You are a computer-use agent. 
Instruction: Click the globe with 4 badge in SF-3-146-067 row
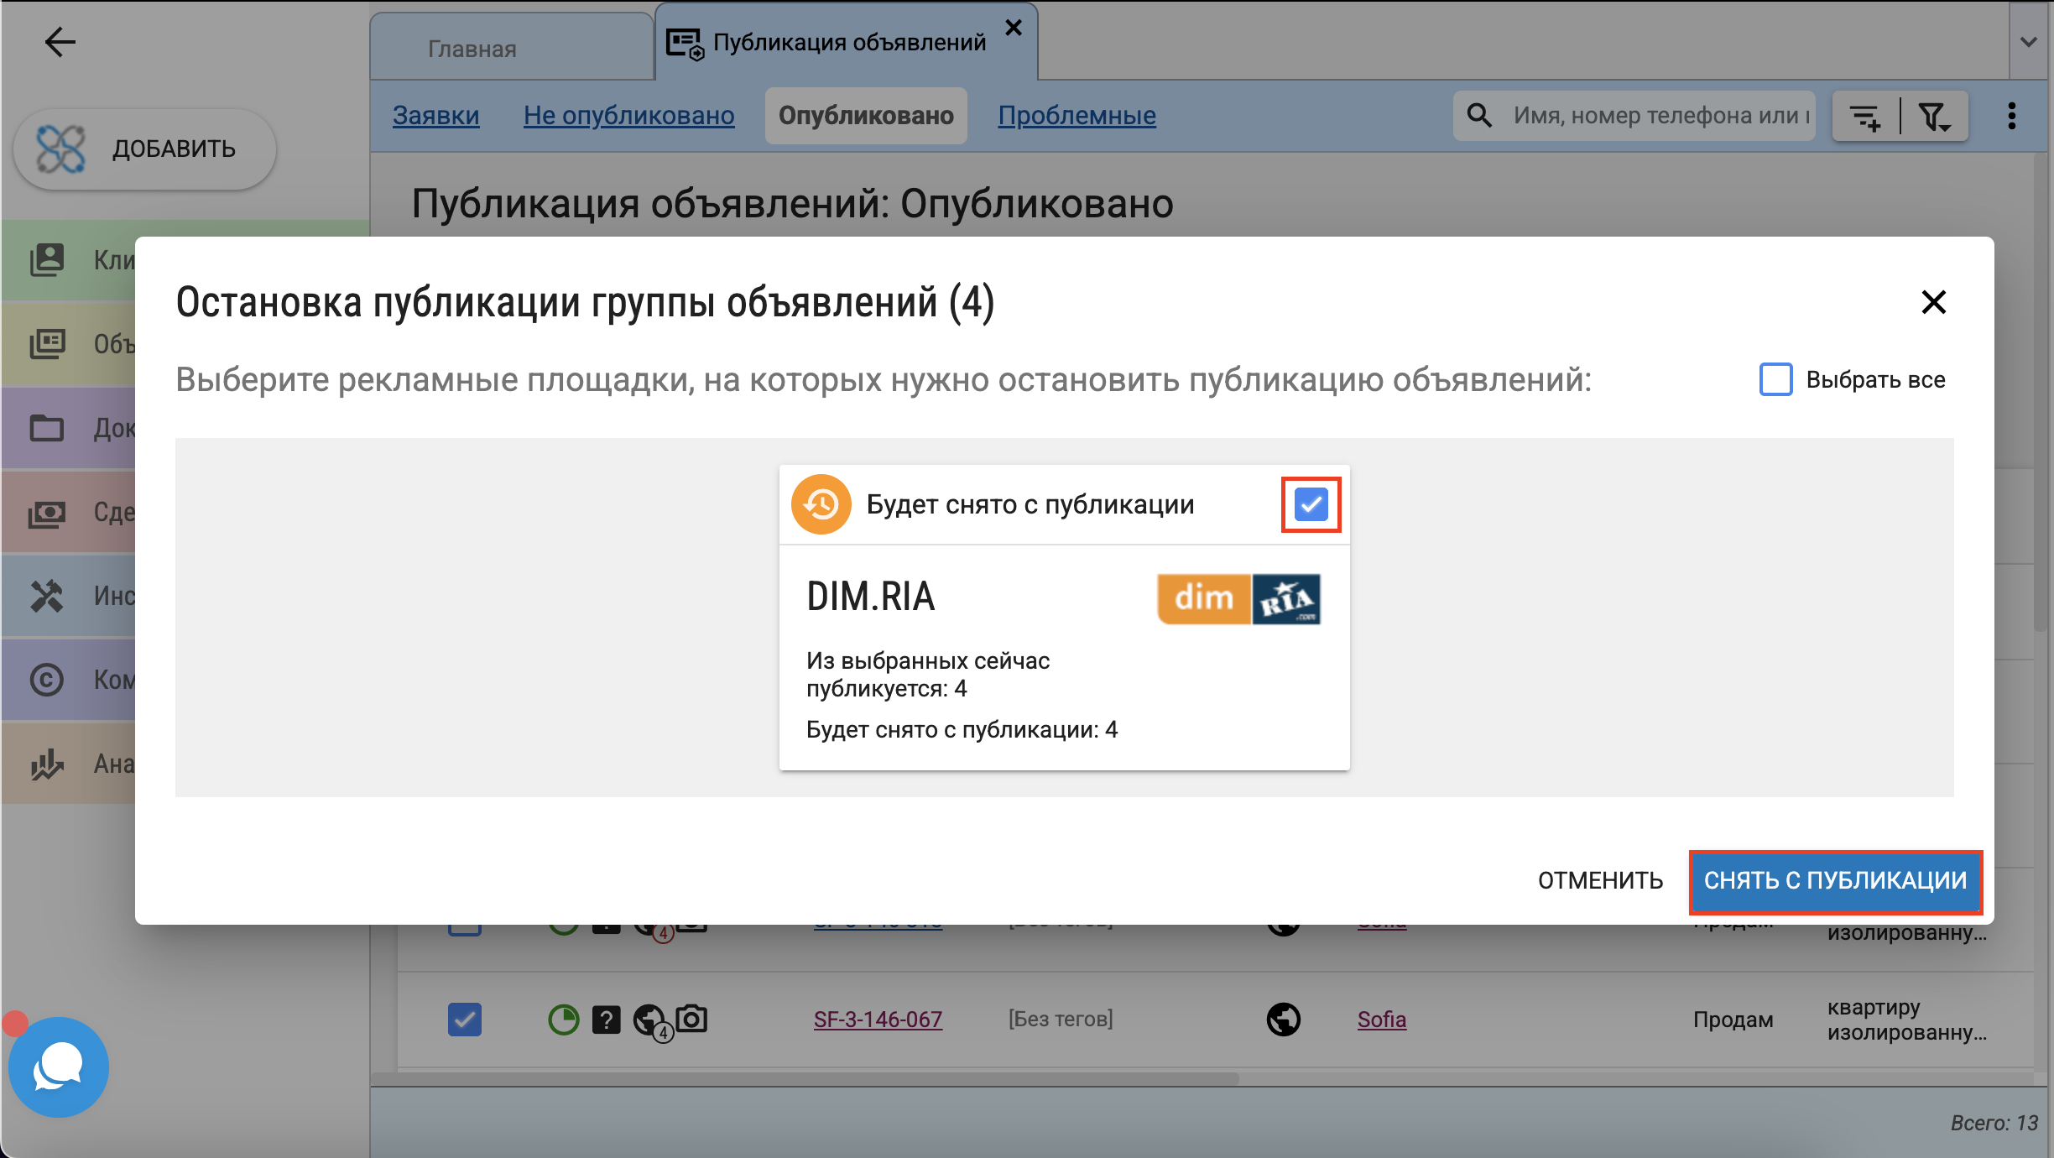652,1021
